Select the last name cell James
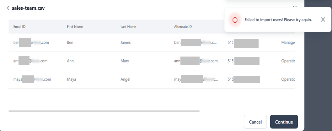Image resolution: width=332 pixels, height=131 pixels. [x=126, y=42]
